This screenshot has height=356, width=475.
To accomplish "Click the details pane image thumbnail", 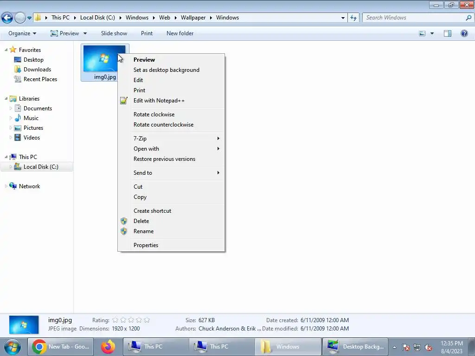I will click(24, 324).
